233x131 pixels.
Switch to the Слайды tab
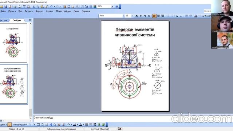(x=17, y=20)
